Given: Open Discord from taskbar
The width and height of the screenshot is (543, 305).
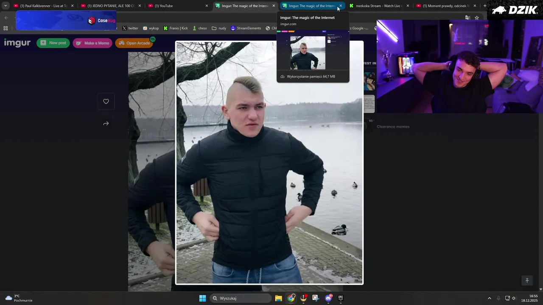Looking at the screenshot, I should pyautogui.click(x=328, y=298).
